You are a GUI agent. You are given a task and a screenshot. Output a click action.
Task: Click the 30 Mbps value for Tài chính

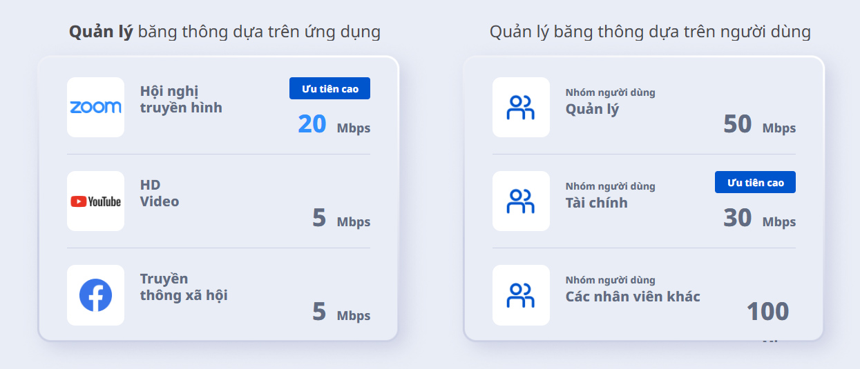point(758,218)
